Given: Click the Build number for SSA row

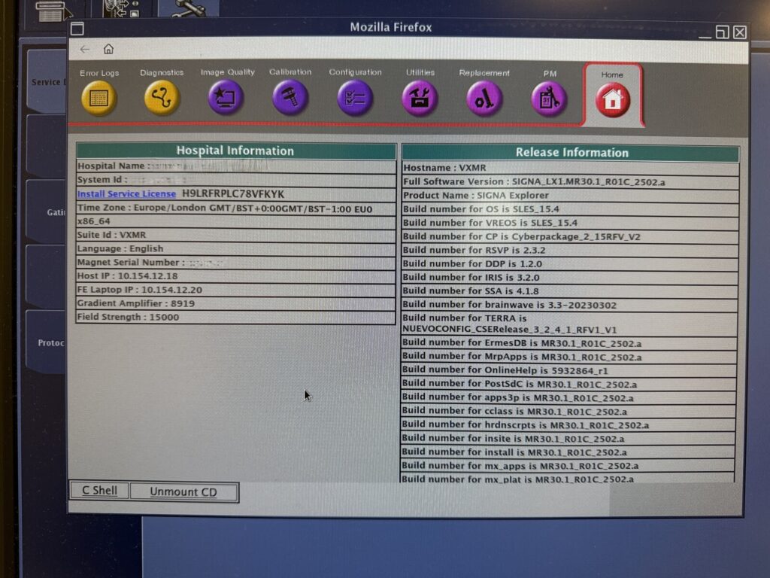Looking at the screenshot, I should [571, 291].
